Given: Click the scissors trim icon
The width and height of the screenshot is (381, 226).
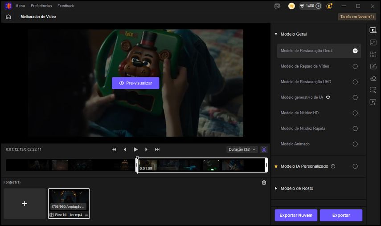Looking at the screenshot, I should pyautogui.click(x=264, y=149).
